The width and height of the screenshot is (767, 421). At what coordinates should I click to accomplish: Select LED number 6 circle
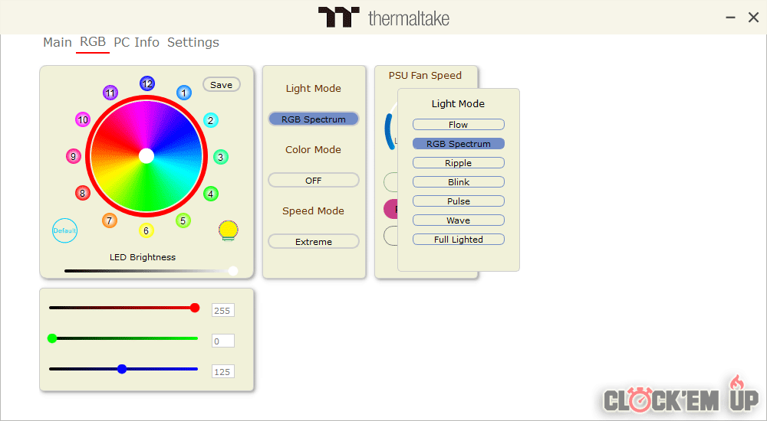(x=146, y=230)
